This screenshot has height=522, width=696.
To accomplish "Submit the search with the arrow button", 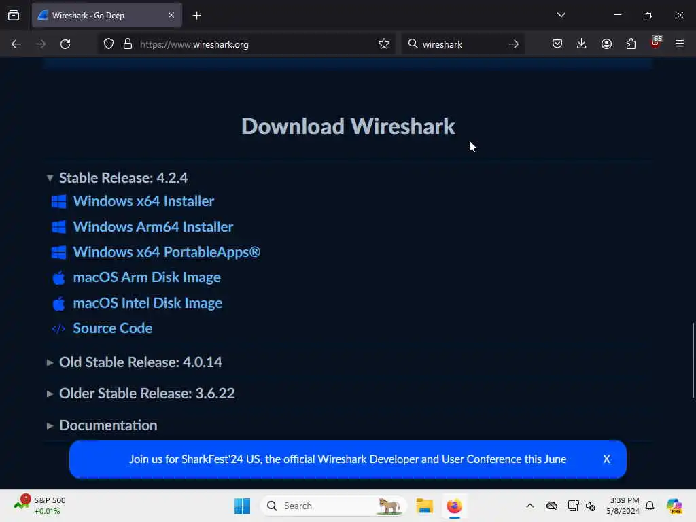I will (514, 44).
